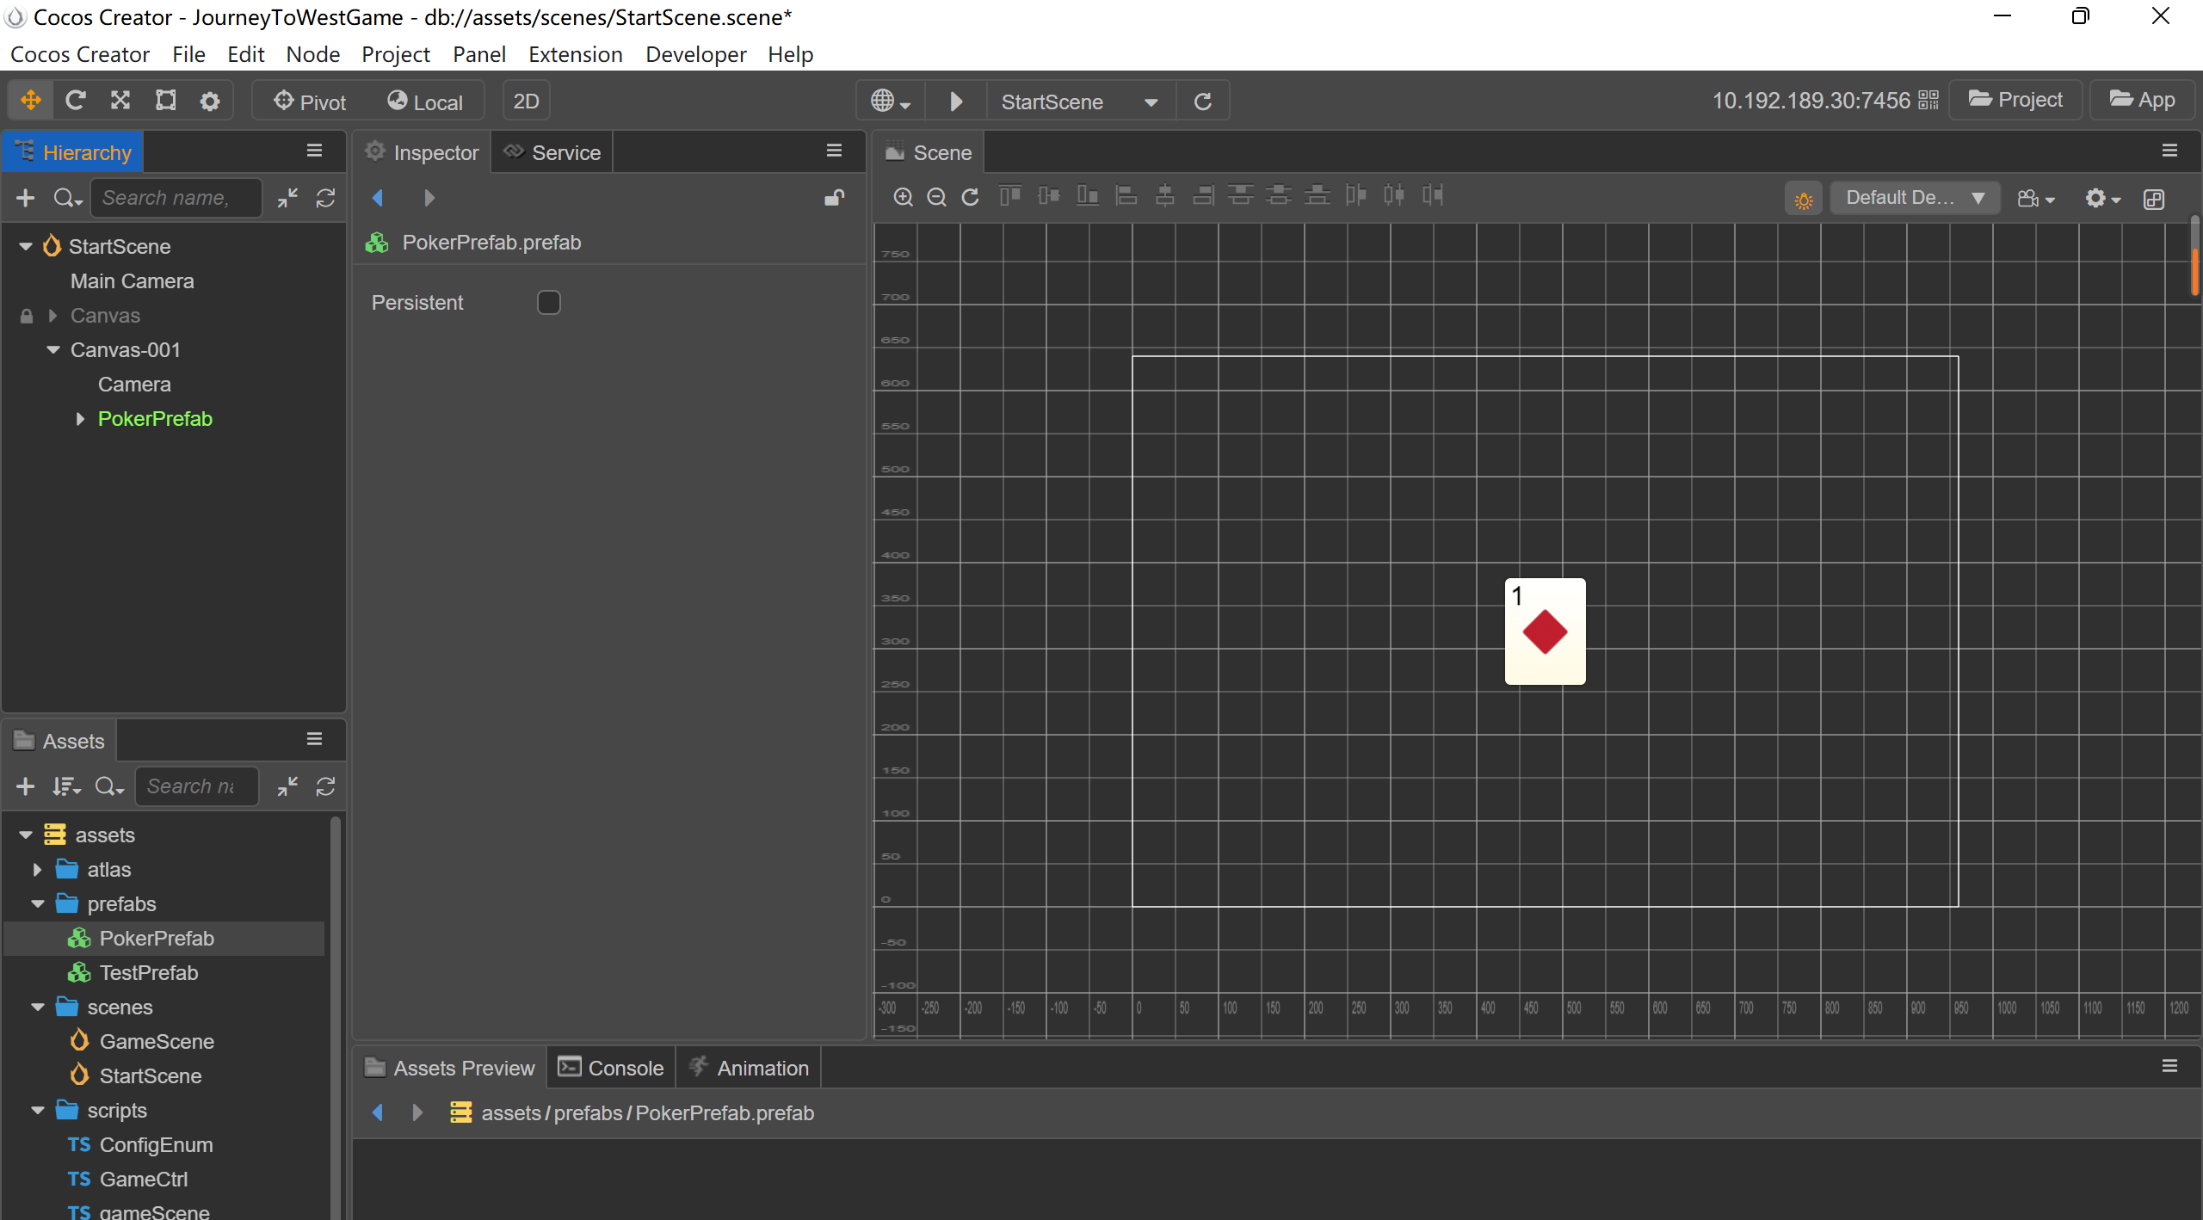
Task: Click the scene light toggle icon
Action: [x=1803, y=199]
